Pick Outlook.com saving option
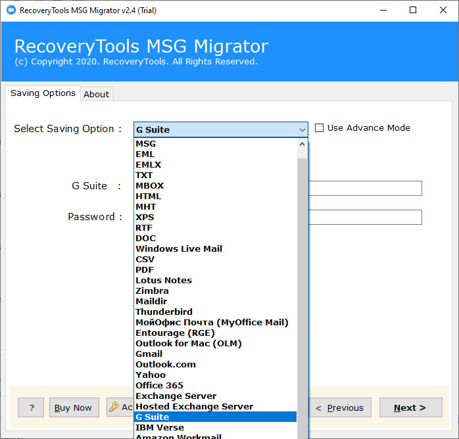Screen dimensions: 459x439 216,365
